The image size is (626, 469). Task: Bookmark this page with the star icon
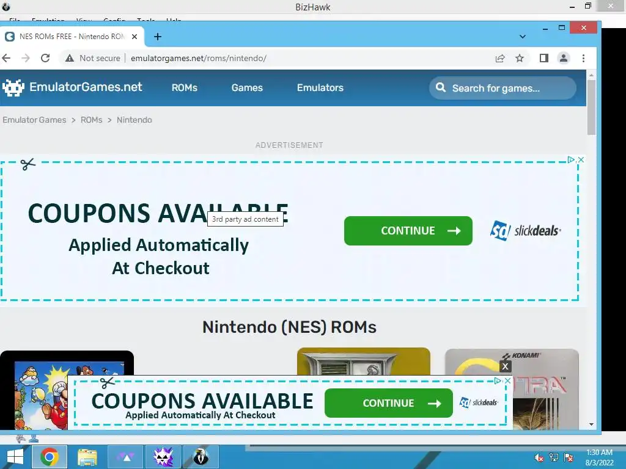coord(520,58)
